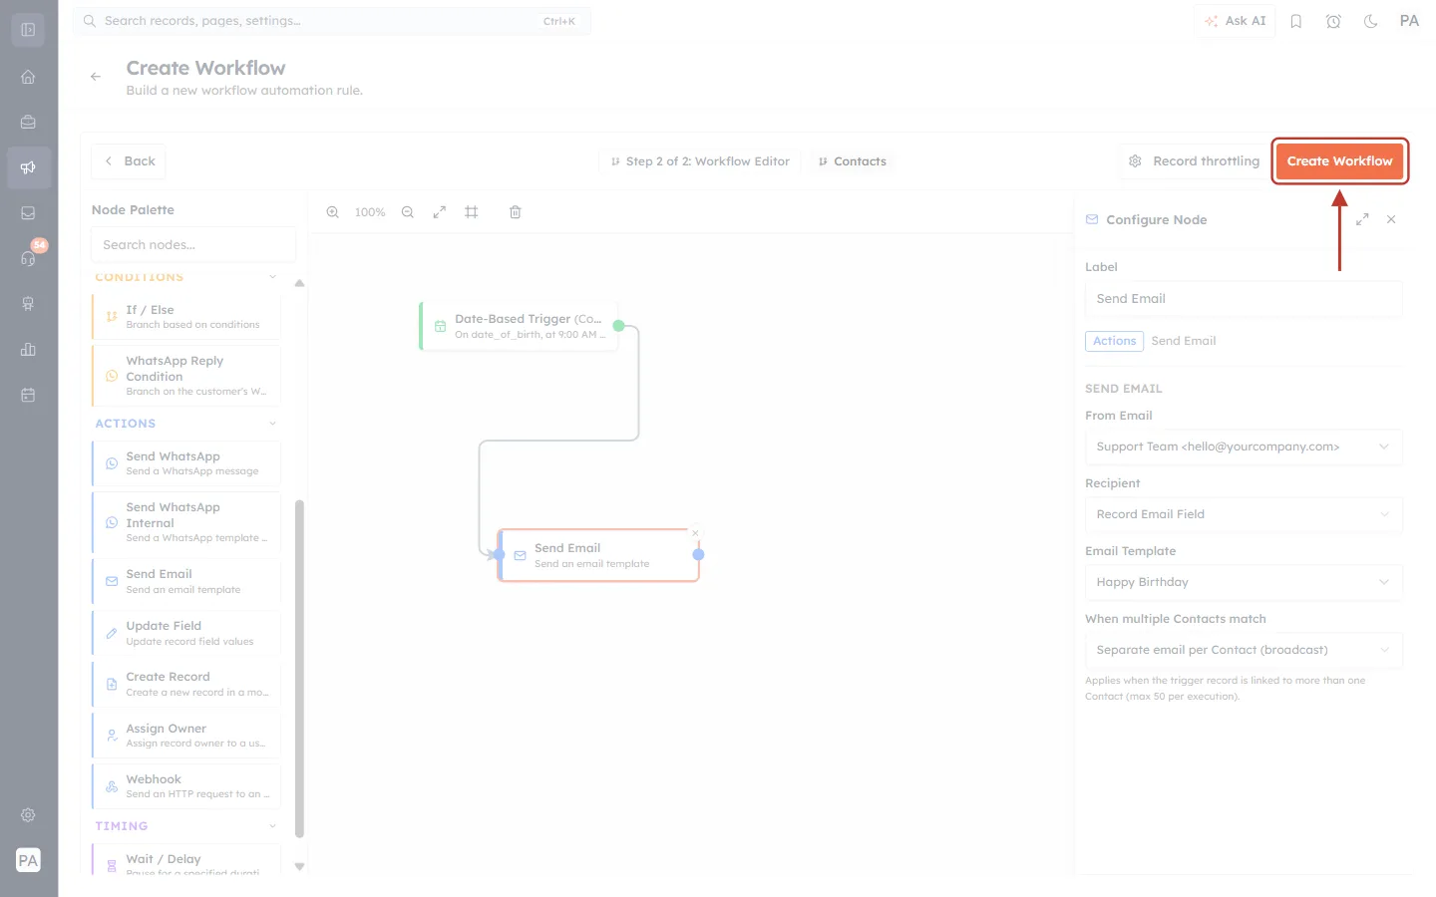Image resolution: width=1436 pixels, height=897 pixels.
Task: Open the settings gear in sidebar
Action: 28,815
